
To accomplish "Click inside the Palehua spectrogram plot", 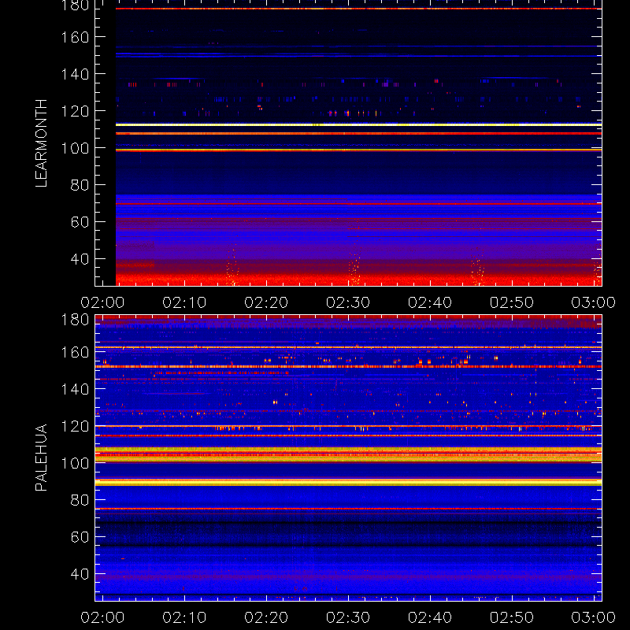I will [348, 458].
